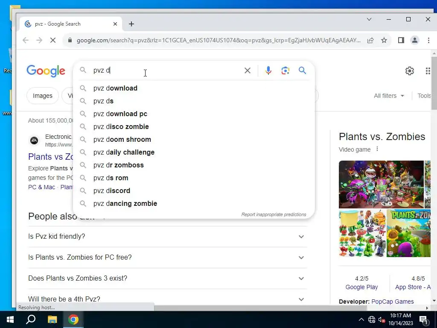Toggle Chrome side panel icon
This screenshot has height=328, width=437.
point(401,40)
